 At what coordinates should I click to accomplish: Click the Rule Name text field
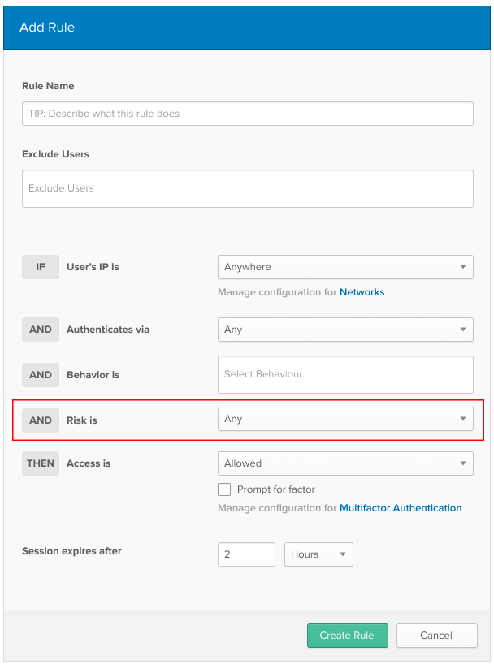pyautogui.click(x=247, y=114)
